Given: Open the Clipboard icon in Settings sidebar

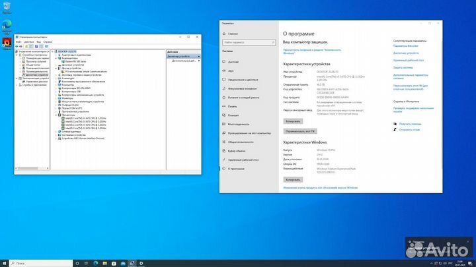Looking at the screenshot, I should (223, 151).
